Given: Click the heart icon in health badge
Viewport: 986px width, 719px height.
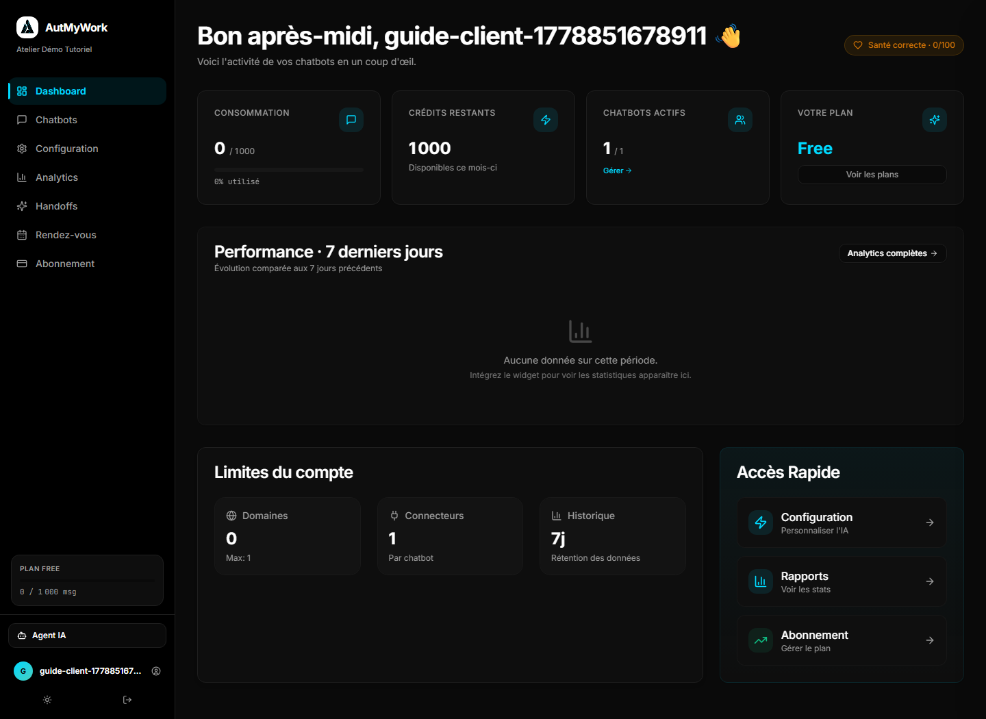Looking at the screenshot, I should tap(858, 45).
